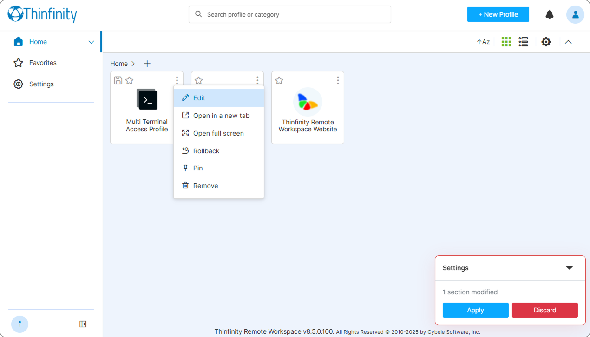Switch to list view
Image resolution: width=590 pixels, height=337 pixels.
pos(524,42)
